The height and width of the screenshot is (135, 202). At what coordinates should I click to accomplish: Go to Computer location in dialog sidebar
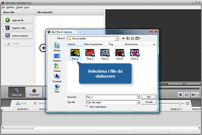click(57, 78)
